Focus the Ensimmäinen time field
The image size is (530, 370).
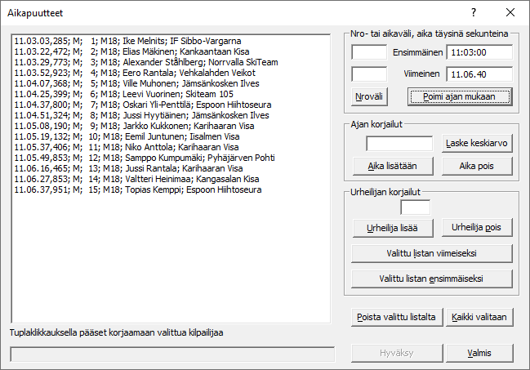pyautogui.click(x=479, y=52)
